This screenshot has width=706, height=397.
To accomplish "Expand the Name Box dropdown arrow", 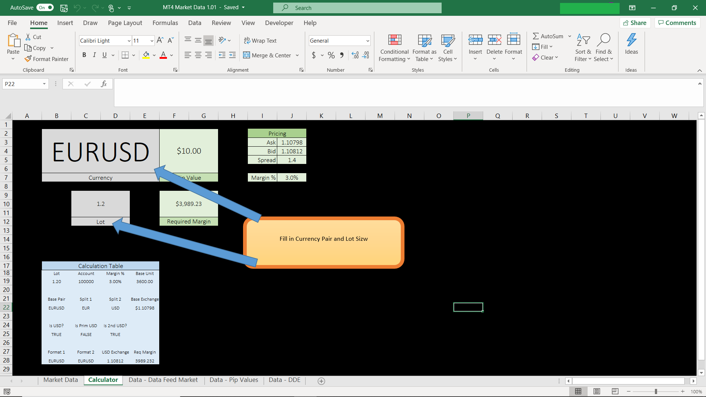I will point(44,84).
